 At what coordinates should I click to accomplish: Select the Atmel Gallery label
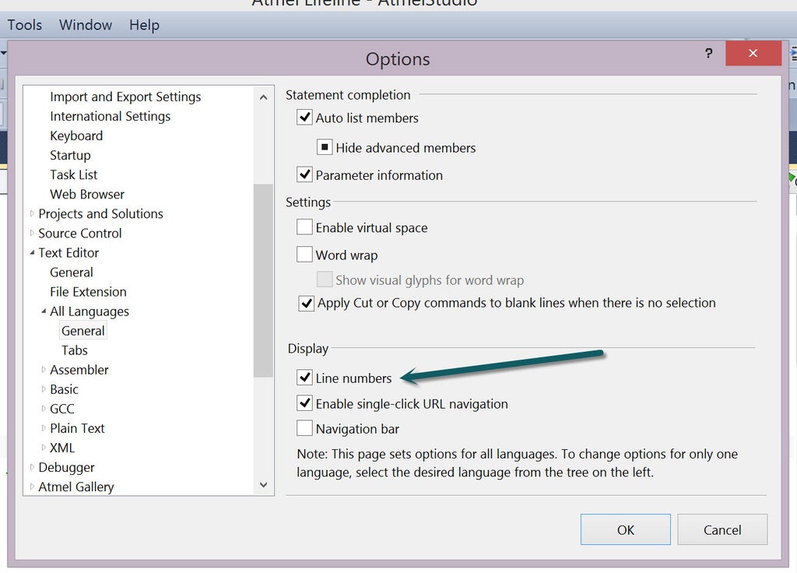click(76, 487)
